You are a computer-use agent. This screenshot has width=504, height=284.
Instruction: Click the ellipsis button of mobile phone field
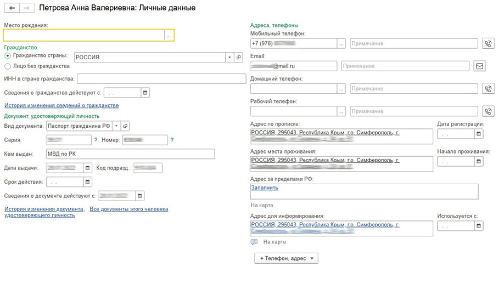click(x=341, y=43)
